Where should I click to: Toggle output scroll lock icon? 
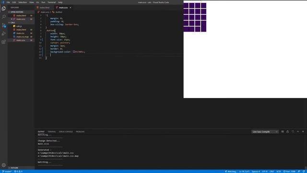point(288,132)
